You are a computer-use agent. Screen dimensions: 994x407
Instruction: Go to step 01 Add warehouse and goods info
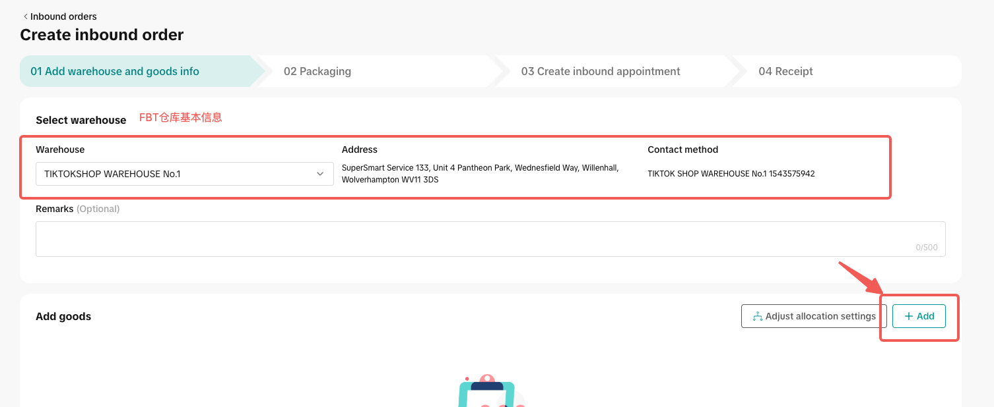coord(115,71)
